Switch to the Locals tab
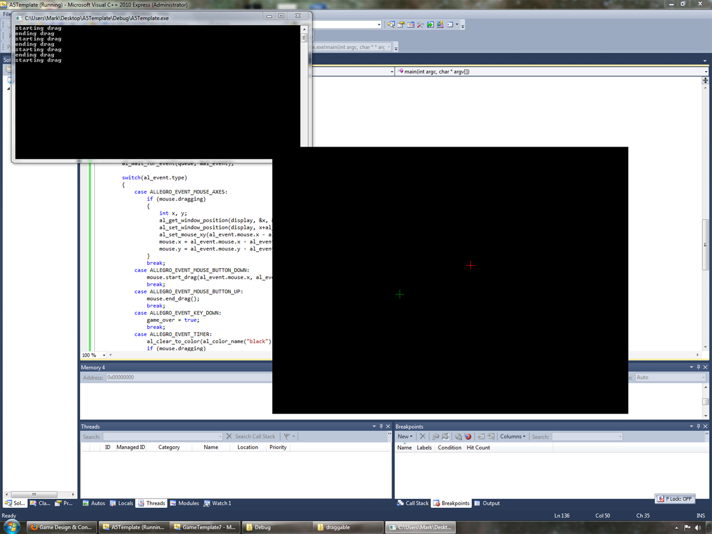Screen dimensions: 712x534 (121, 503)
